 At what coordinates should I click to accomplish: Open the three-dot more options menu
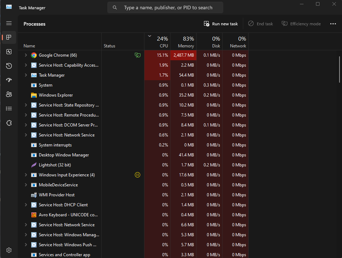pos(333,24)
